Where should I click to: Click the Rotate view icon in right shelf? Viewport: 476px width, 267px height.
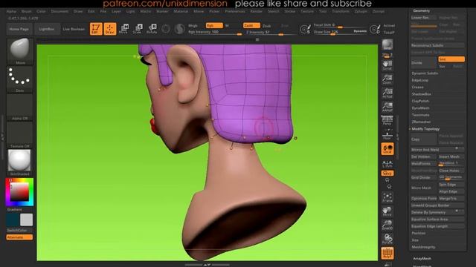(387, 239)
